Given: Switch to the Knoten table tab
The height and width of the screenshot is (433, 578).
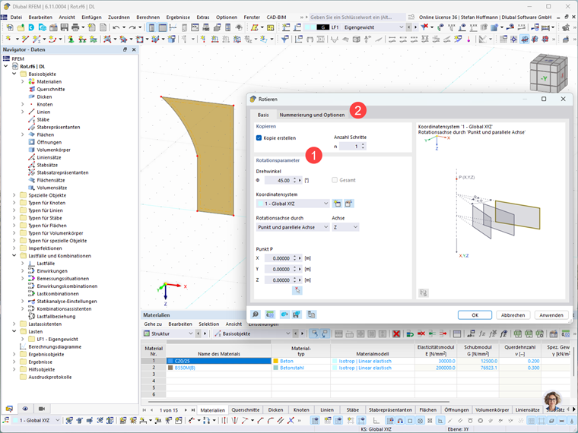Looking at the screenshot, I should pos(301,409).
